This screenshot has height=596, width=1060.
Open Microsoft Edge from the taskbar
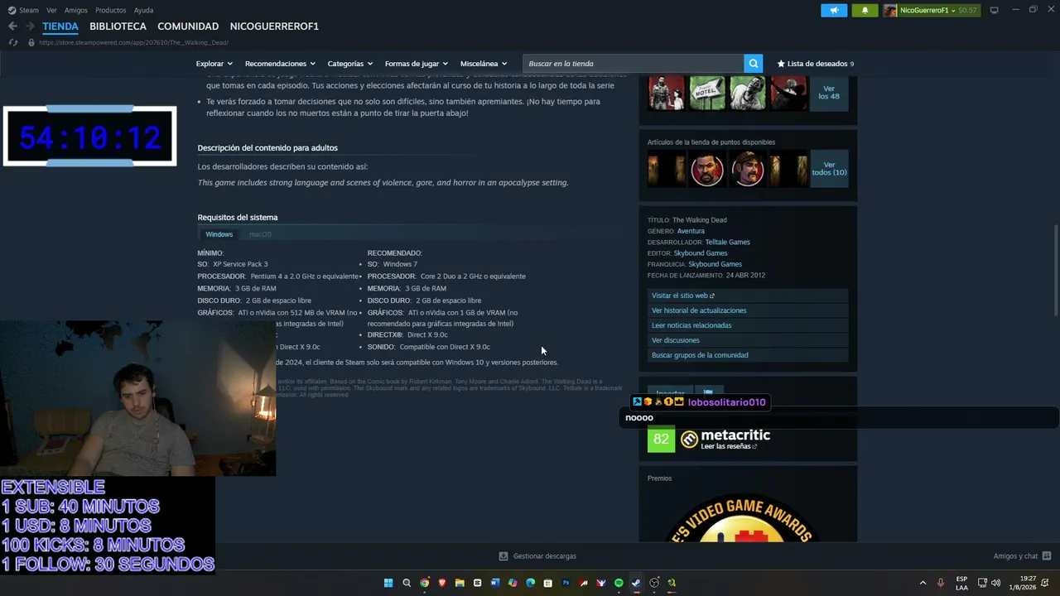[531, 583]
